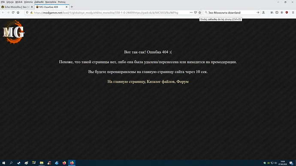The image size is (296, 166).
Task: Open the tracking protection shield in the address bar
Action: coord(27,12)
